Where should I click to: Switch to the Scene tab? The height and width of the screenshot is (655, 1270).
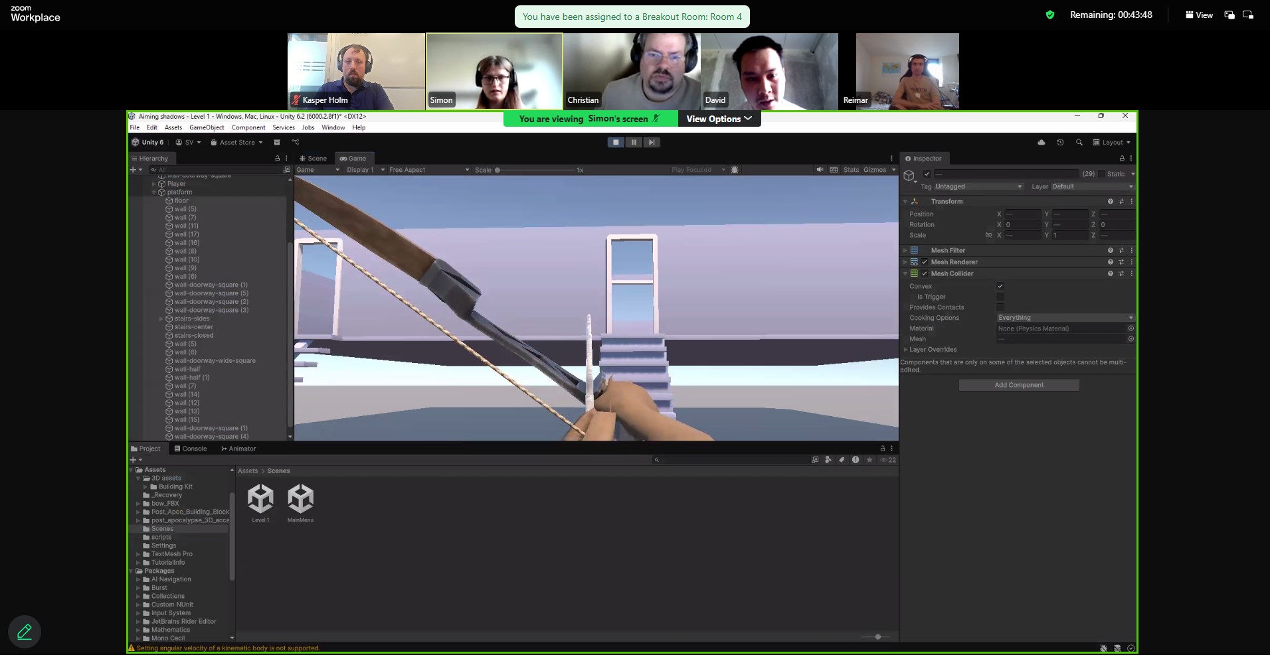(313, 159)
